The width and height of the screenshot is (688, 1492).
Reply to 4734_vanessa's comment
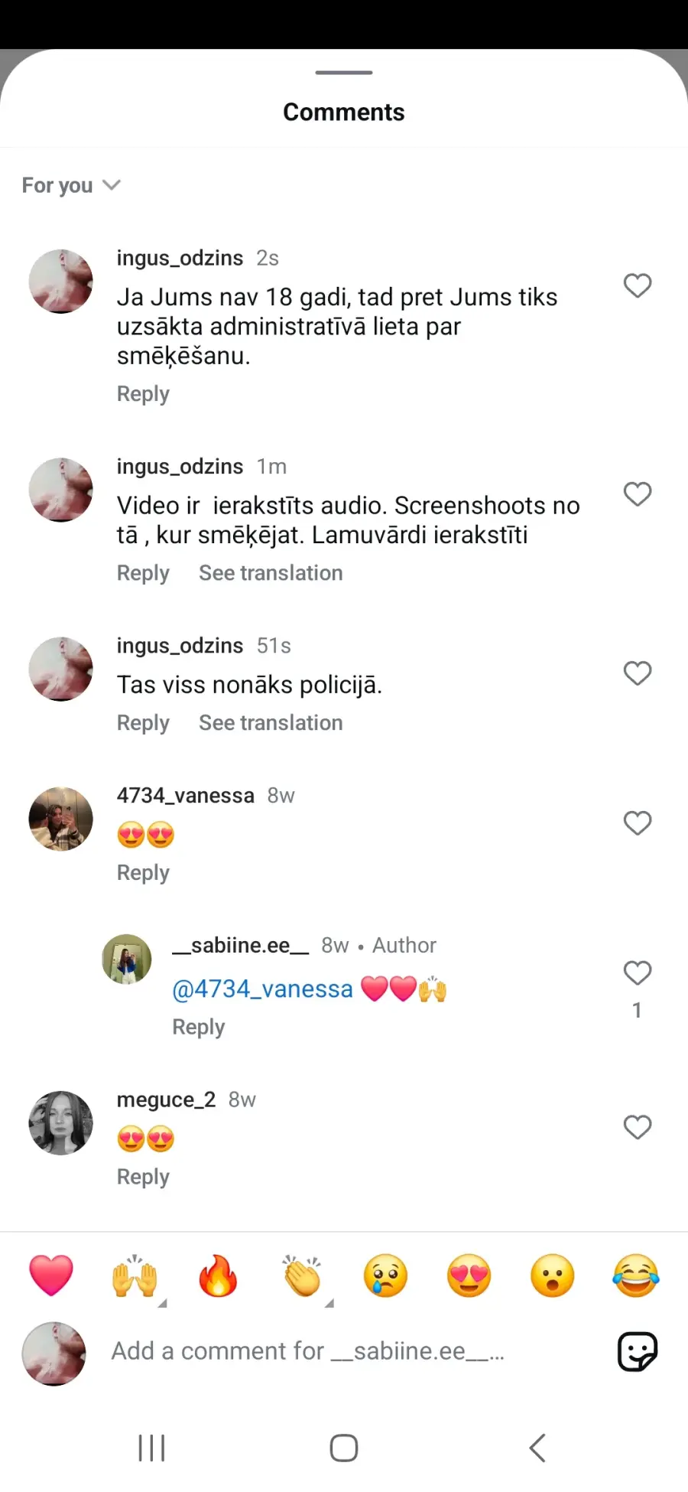coord(143,873)
